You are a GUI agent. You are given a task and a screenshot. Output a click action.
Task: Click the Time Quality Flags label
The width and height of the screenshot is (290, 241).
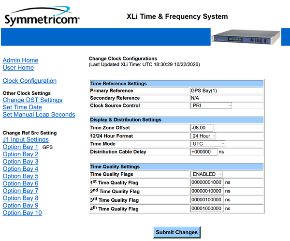click(x=112, y=174)
